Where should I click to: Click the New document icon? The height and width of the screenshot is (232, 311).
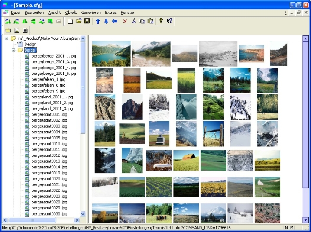click(x=71, y=21)
